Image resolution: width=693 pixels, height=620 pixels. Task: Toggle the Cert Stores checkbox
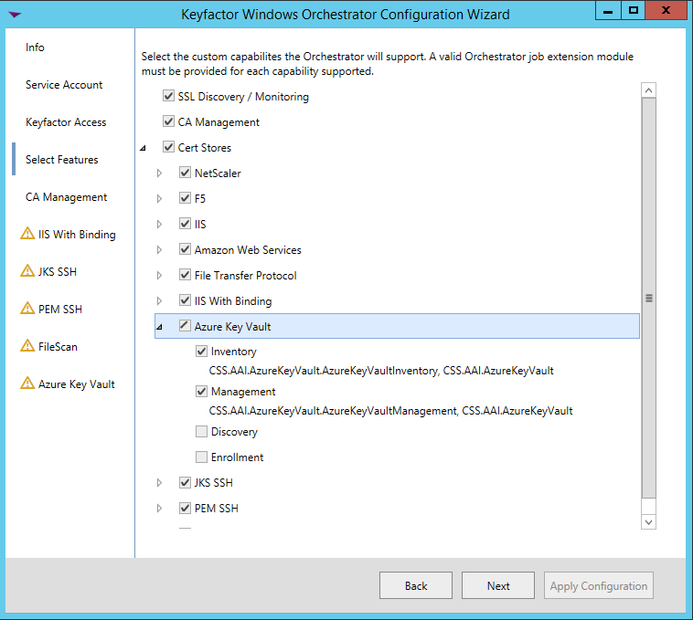pos(168,147)
